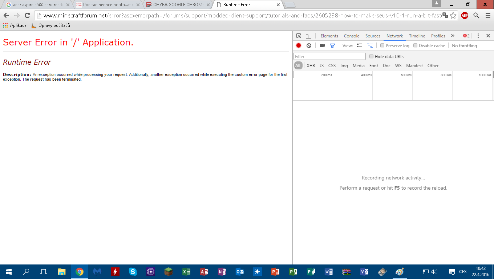The width and height of the screenshot is (494, 279).
Task: Filter requests by Doc
Action: 386,66
